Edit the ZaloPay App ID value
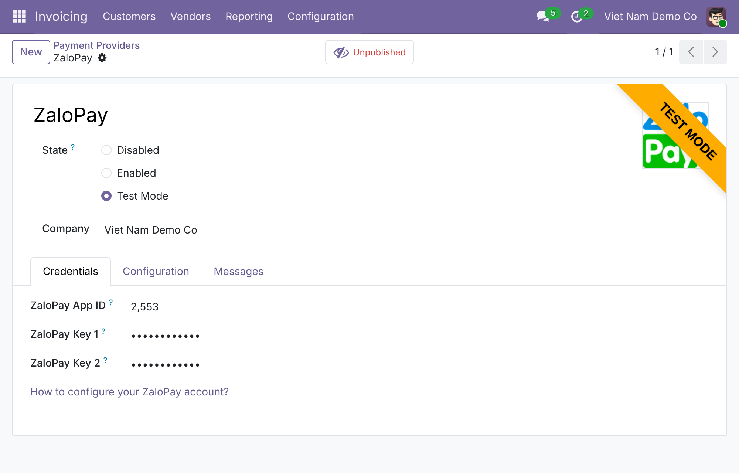Image resolution: width=739 pixels, height=473 pixels. pyautogui.click(x=144, y=307)
